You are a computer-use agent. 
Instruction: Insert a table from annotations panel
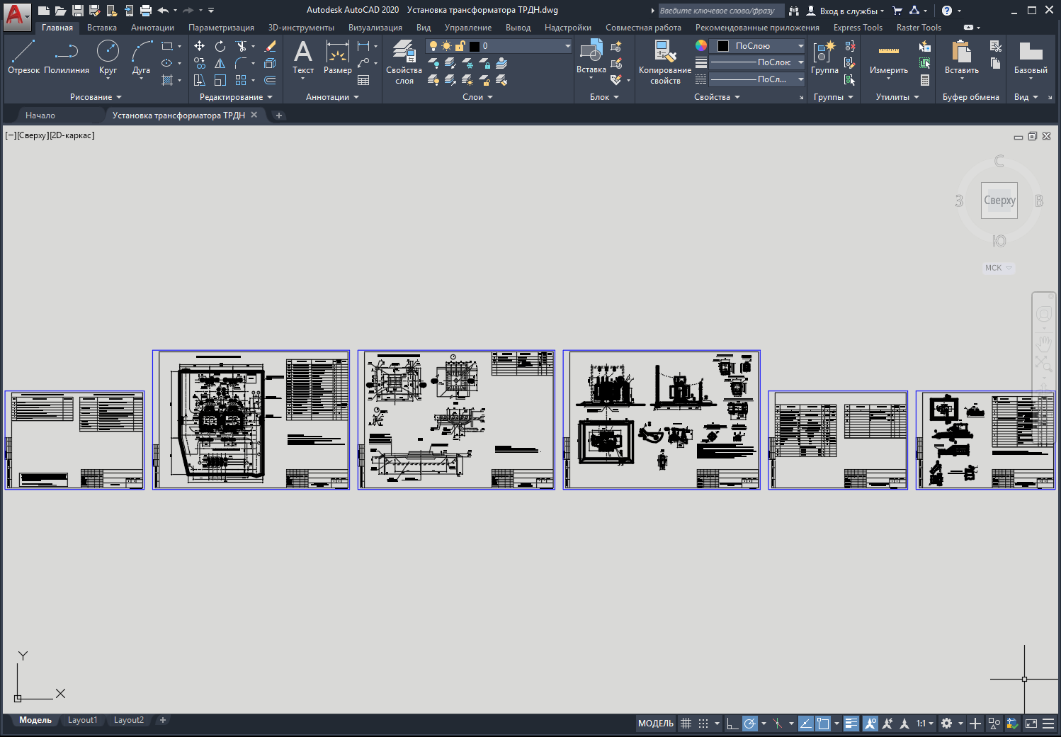pyautogui.click(x=363, y=80)
